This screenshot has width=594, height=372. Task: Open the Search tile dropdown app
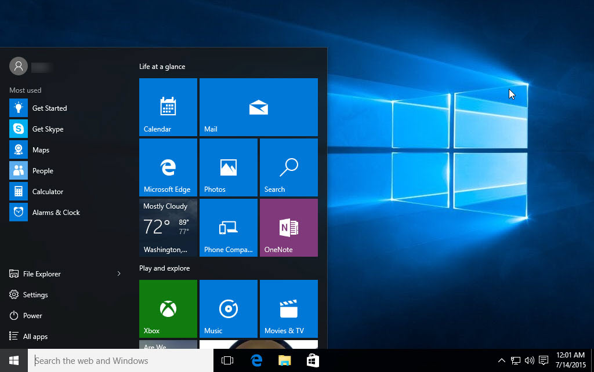click(x=288, y=167)
